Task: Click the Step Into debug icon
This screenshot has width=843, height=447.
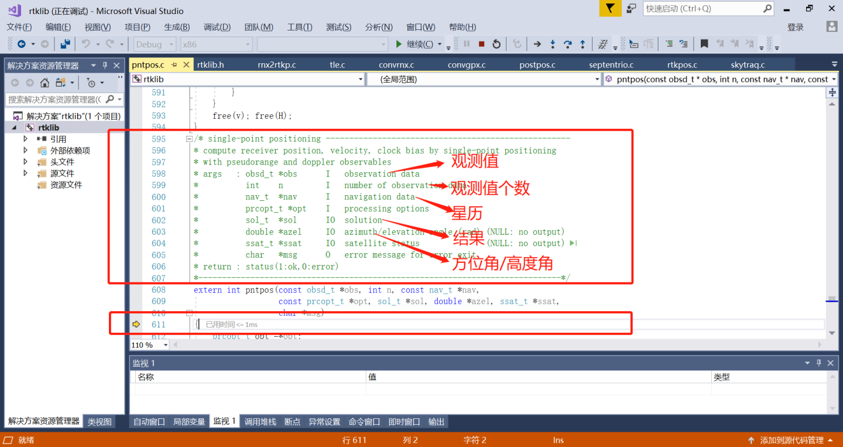Action: (552, 44)
